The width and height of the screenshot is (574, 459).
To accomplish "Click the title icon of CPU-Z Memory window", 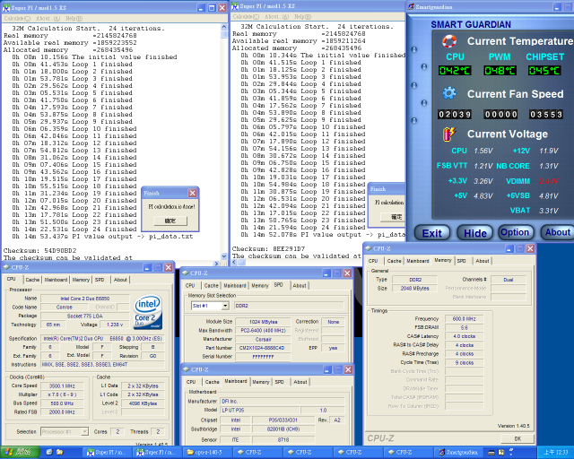I will 369,248.
